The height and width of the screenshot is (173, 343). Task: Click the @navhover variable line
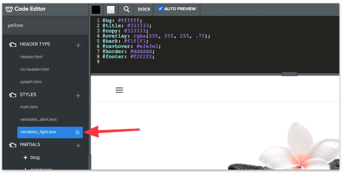click(132, 46)
